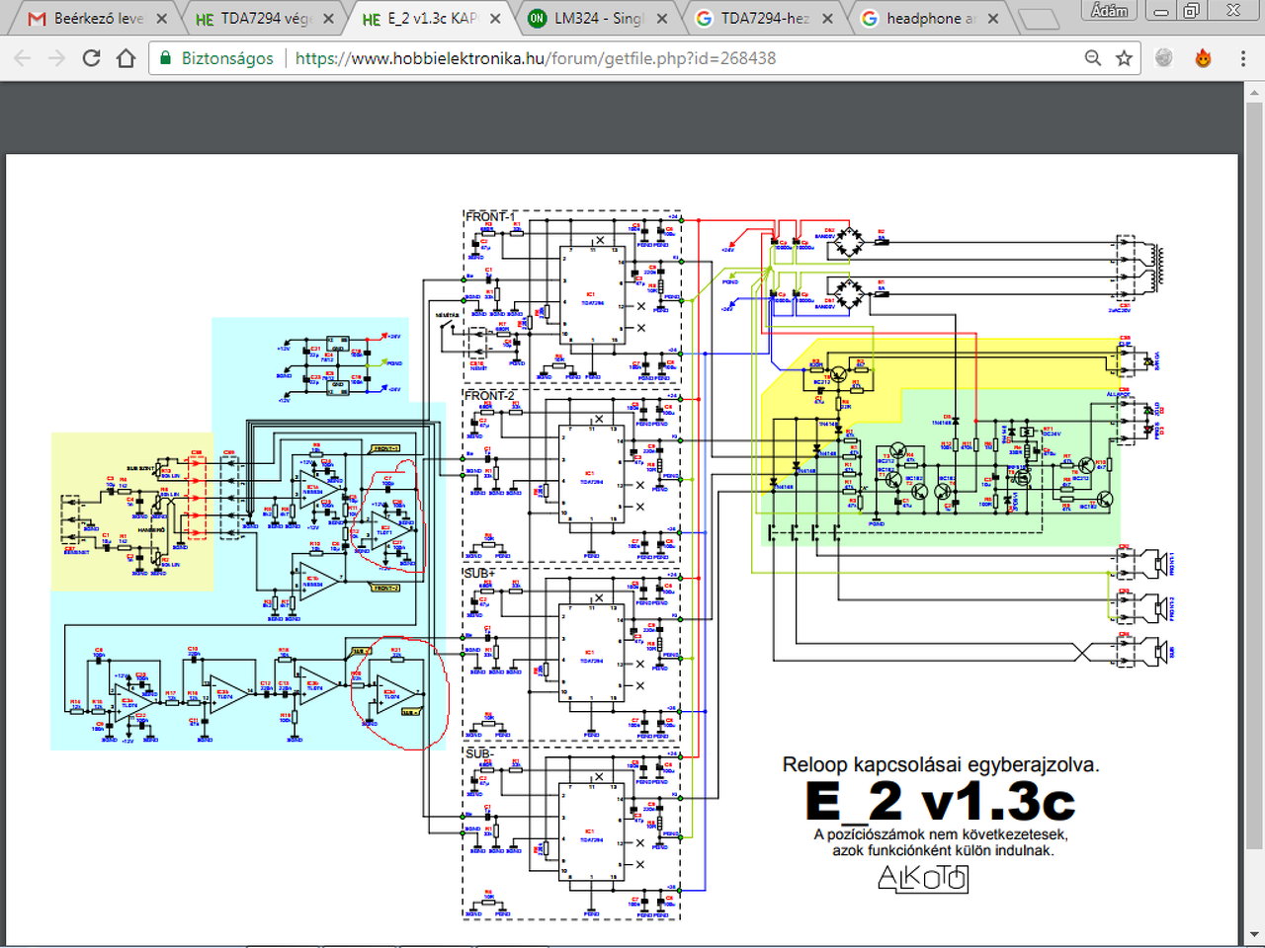Open the Chrome three-dot menu
Viewport: 1265px width, 948px height.
tap(1242, 58)
